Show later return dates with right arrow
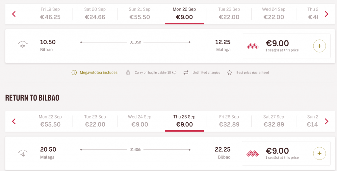The width and height of the screenshot is (337, 171). pos(326,121)
